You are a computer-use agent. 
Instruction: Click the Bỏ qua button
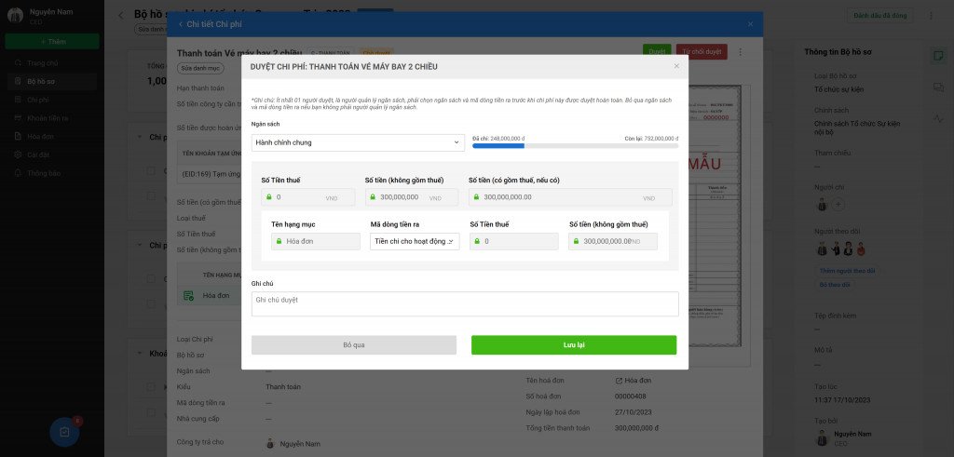(x=353, y=345)
